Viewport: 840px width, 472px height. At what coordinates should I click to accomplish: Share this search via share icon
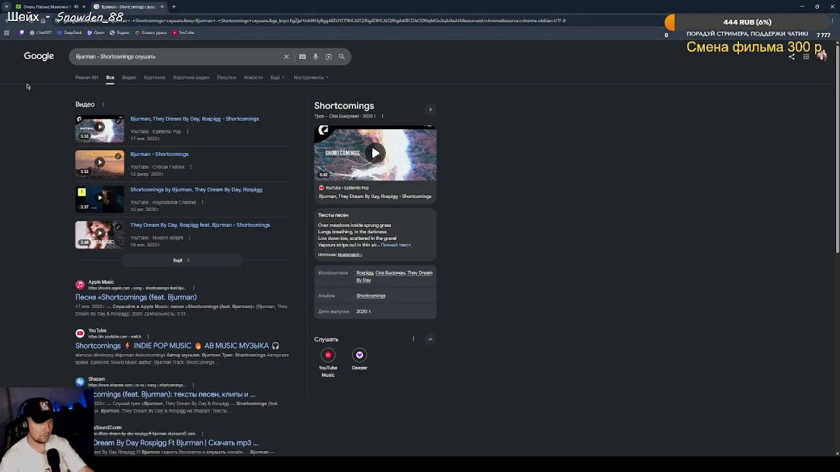[x=791, y=56]
